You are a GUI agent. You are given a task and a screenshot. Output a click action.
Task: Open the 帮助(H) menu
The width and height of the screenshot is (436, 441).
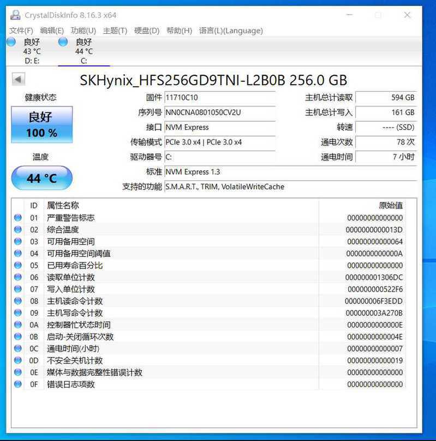tap(179, 31)
